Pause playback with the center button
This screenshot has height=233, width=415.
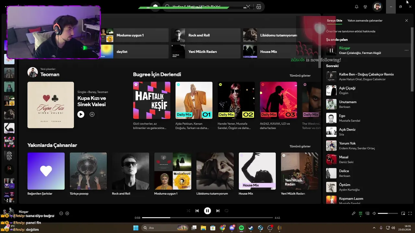(207, 211)
